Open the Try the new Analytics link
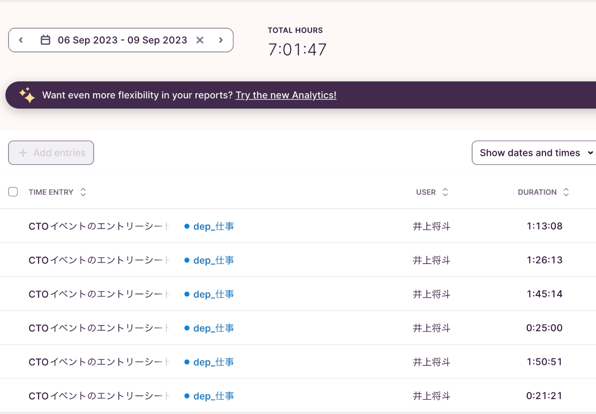The height and width of the screenshot is (414, 596). 286,95
